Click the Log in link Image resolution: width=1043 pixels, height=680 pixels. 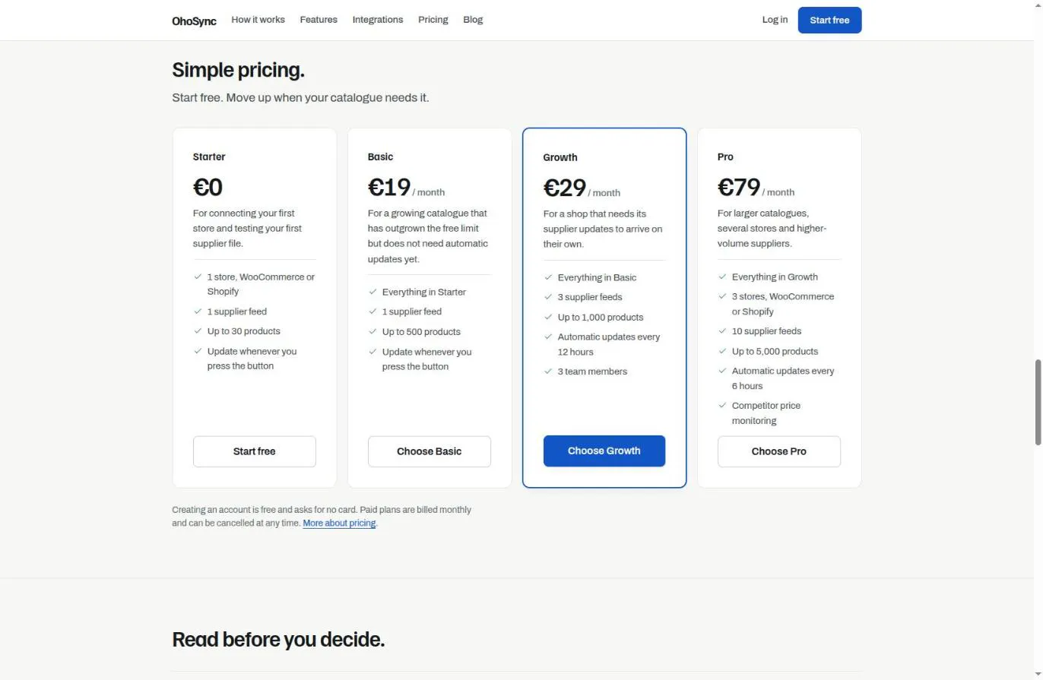click(x=775, y=20)
